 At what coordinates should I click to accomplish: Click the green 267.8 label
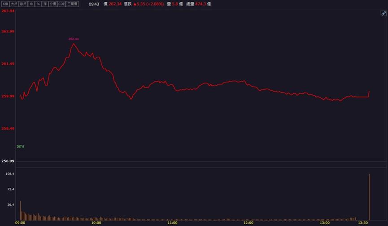20,147
